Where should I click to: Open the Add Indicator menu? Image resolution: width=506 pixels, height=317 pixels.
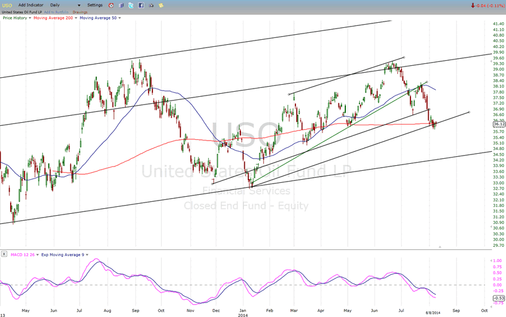(x=30, y=5)
